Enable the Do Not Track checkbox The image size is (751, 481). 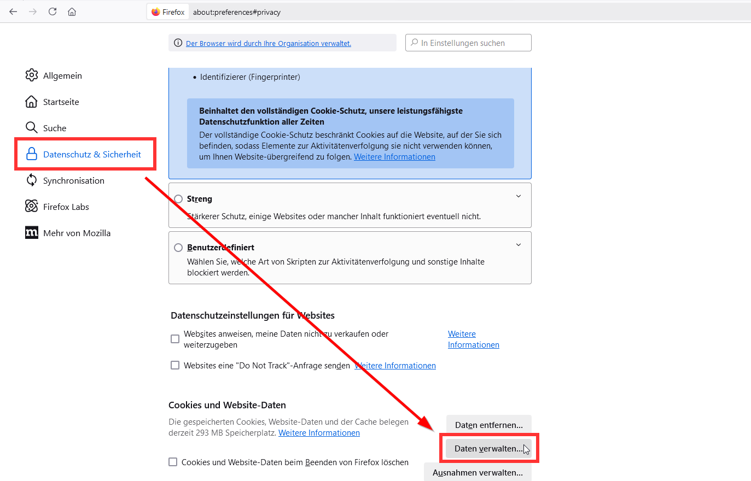(x=175, y=365)
